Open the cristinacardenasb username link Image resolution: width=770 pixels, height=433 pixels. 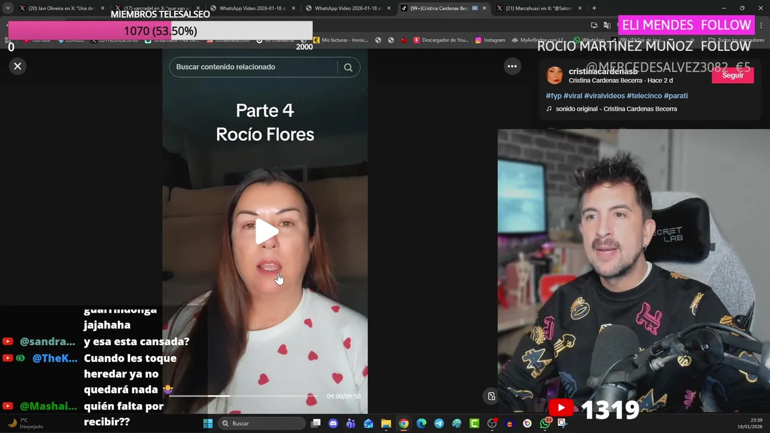(x=603, y=72)
